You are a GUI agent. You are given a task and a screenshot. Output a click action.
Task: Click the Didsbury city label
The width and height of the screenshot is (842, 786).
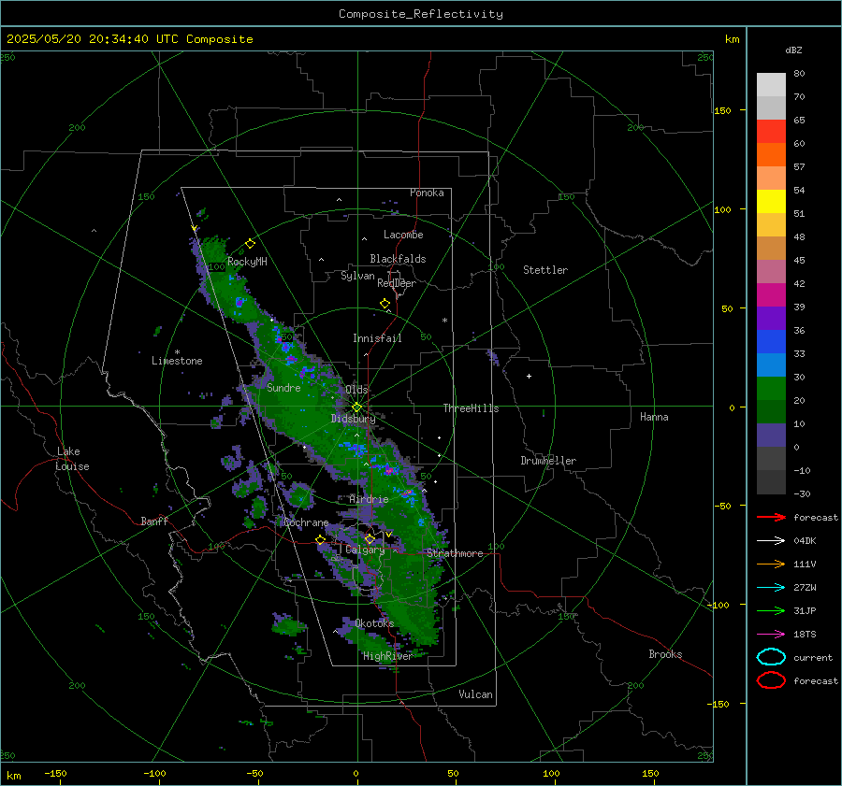pos(354,419)
